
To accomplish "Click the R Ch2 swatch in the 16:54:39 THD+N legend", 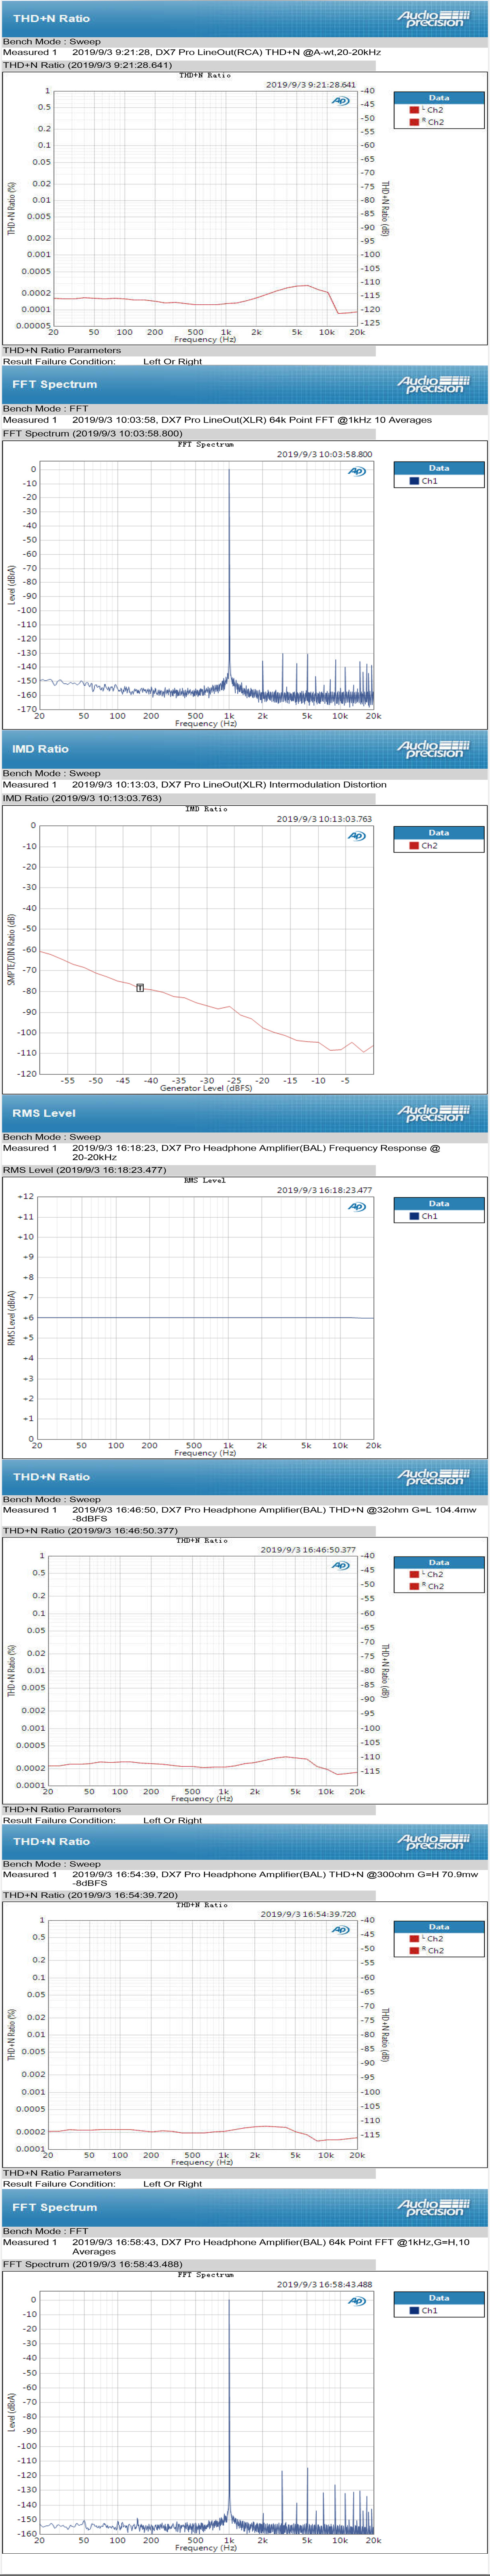I will (x=414, y=1951).
